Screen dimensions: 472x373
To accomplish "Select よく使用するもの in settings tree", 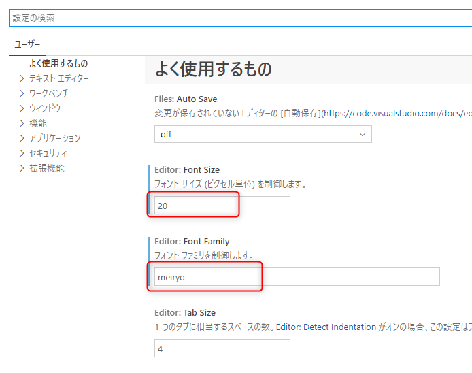I will 58,63.
